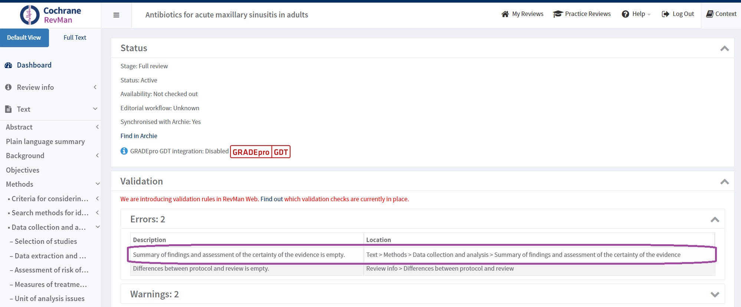Click the Description column header
Viewport: 741px width, 307px height.
[x=150, y=240]
